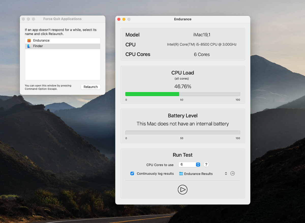Click the blue folder icon beside Endurance Results
Image resolution: width=305 pixels, height=223 pixels.
(x=181, y=174)
